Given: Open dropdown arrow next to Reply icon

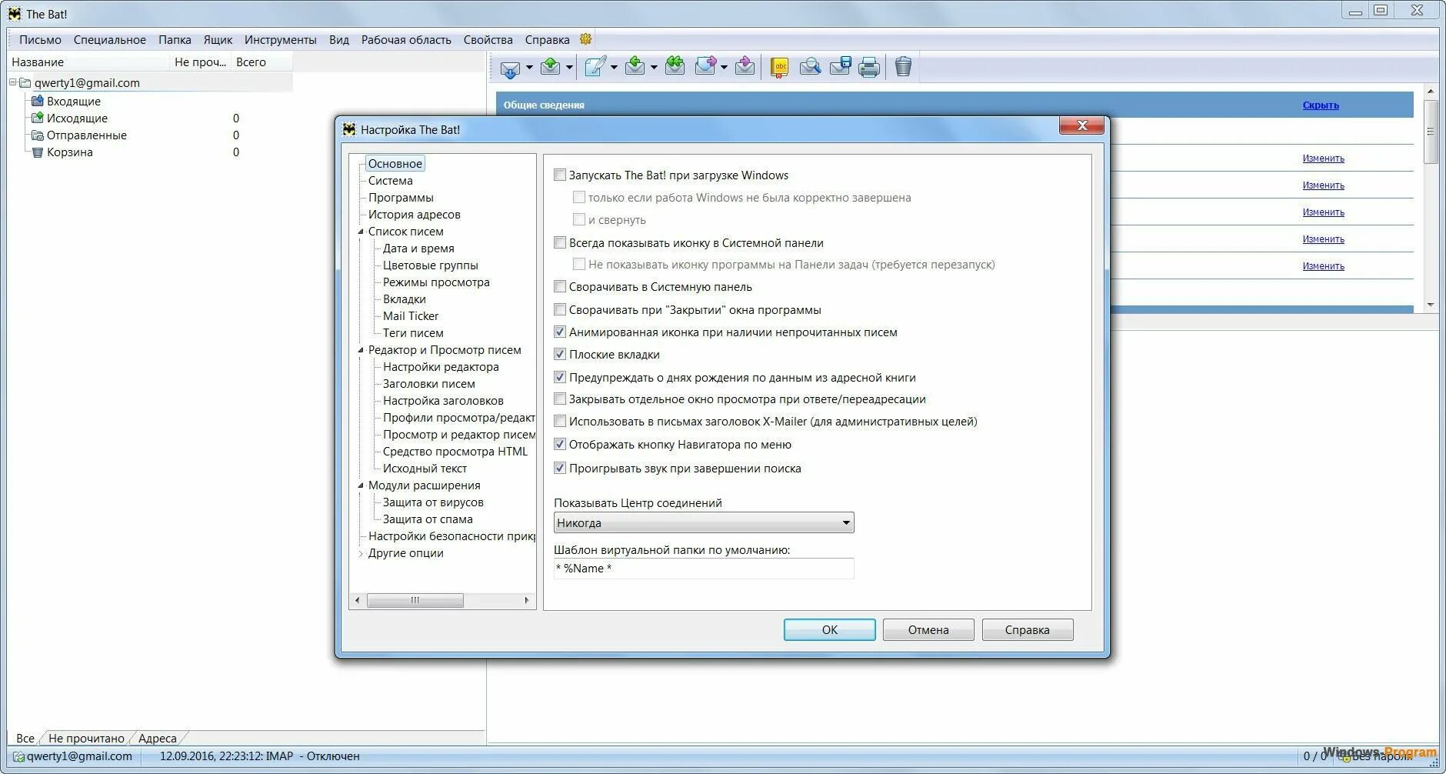Looking at the screenshot, I should tap(654, 68).
